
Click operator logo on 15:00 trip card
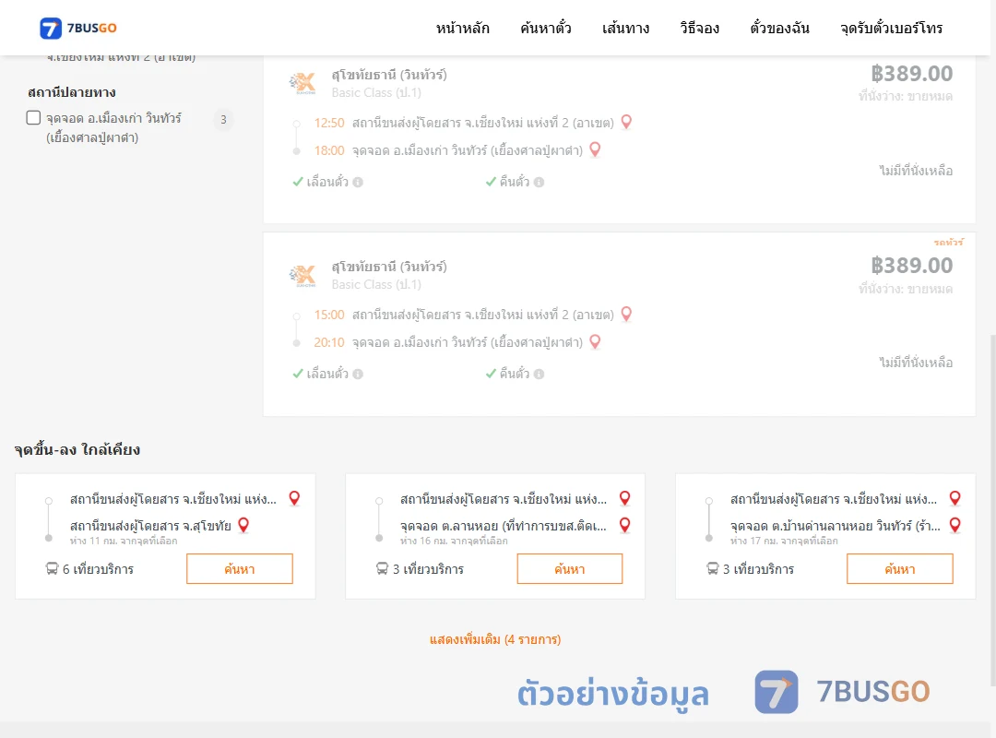pyautogui.click(x=302, y=275)
